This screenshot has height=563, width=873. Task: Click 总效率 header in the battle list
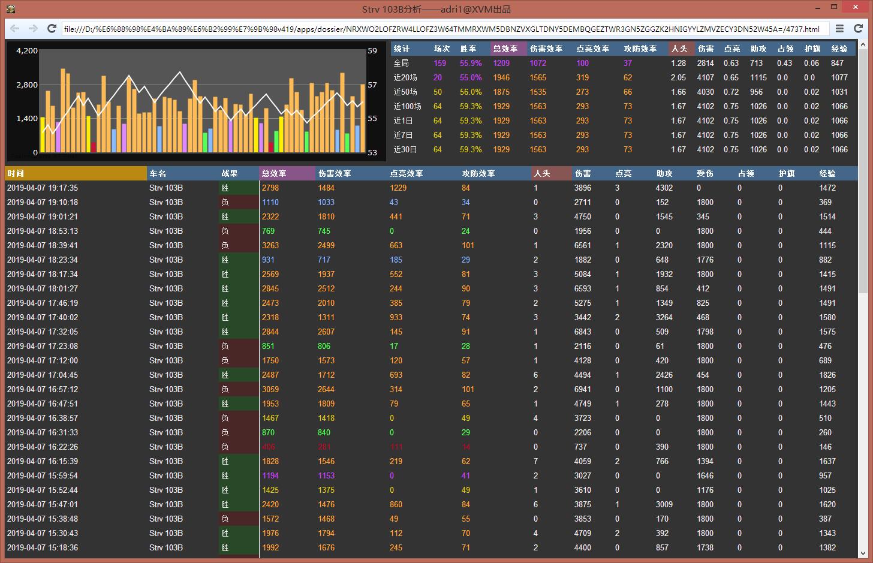click(287, 173)
